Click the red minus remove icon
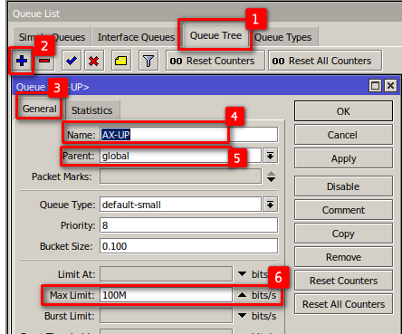This screenshot has height=334, width=402. pos(44,61)
